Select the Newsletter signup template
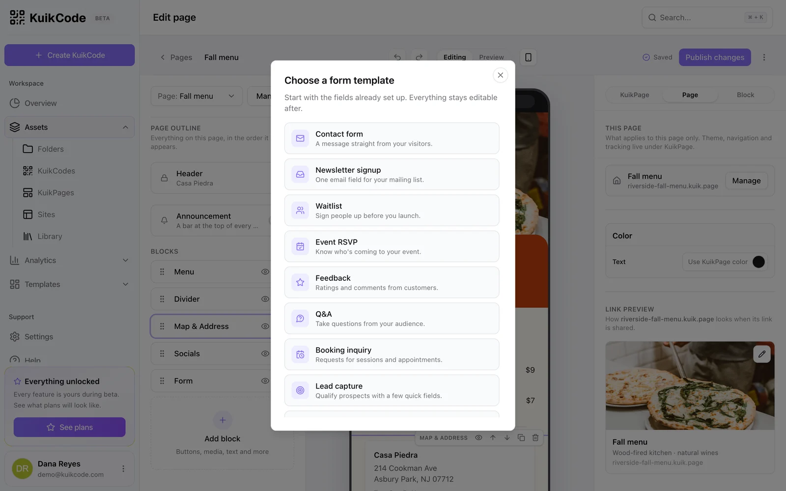The width and height of the screenshot is (786, 491). pos(392,174)
